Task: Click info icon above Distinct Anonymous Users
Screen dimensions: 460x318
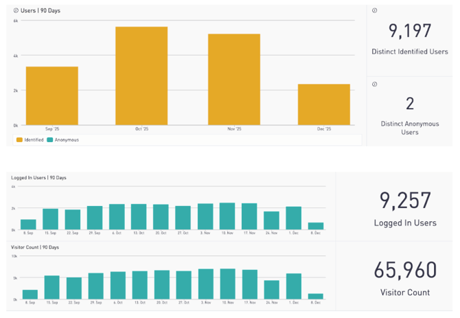Action: 375,84
